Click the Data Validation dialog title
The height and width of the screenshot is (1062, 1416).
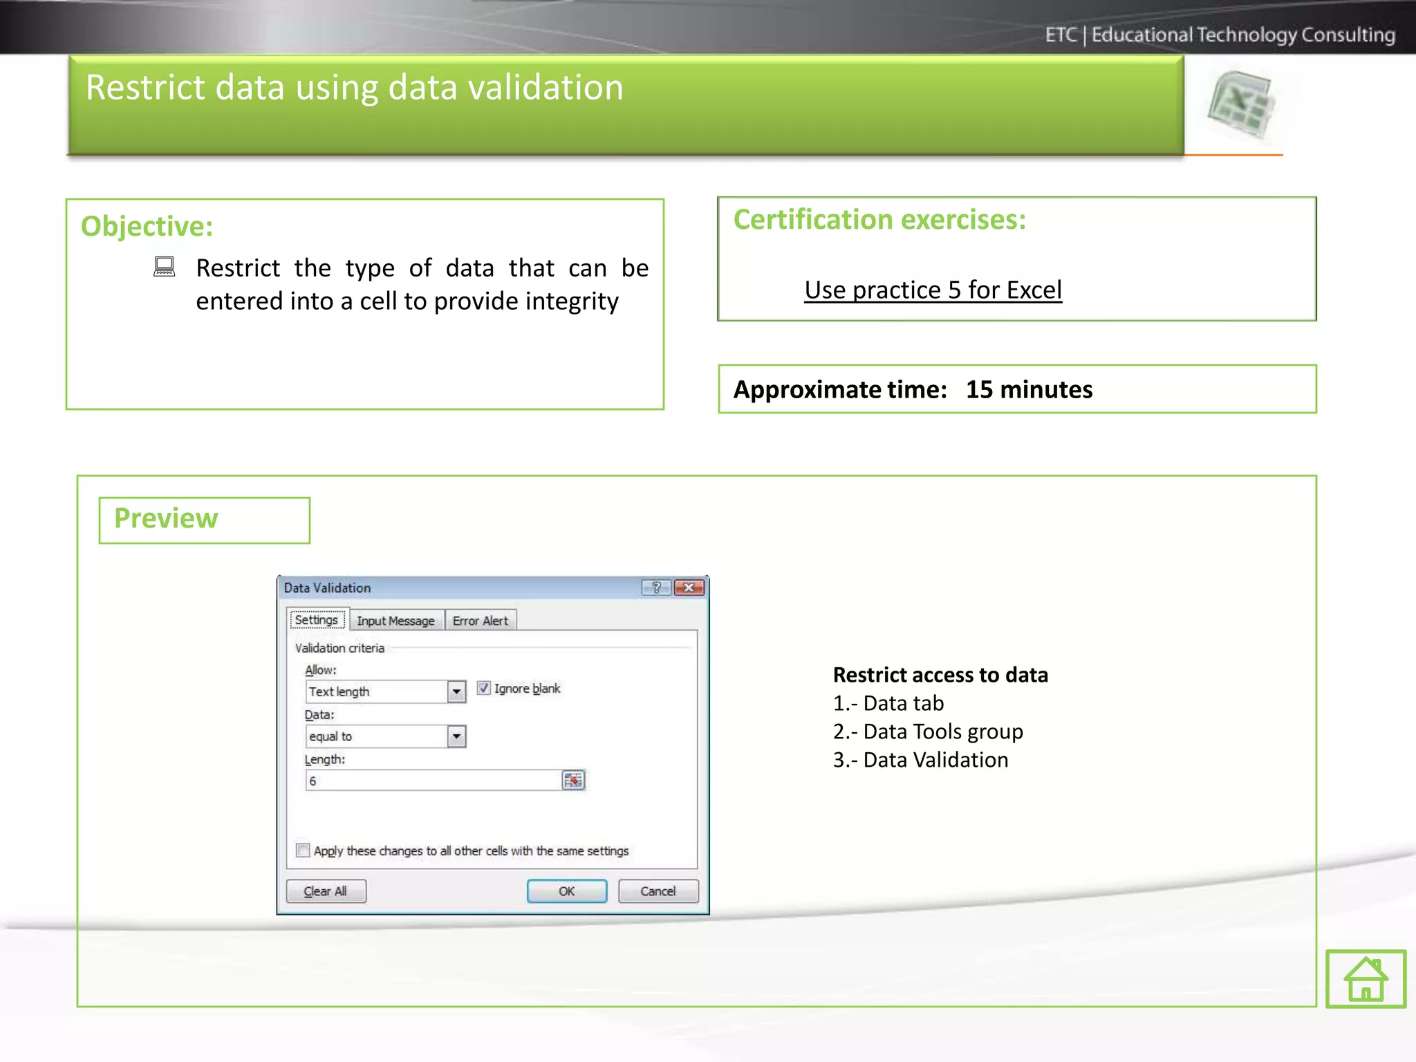[327, 588]
